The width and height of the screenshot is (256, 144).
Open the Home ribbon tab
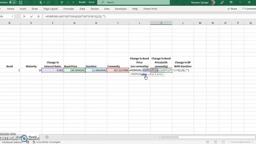[10, 9]
